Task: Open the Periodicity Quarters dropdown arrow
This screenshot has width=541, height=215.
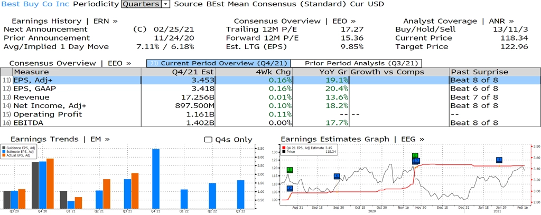Action: pos(166,4)
